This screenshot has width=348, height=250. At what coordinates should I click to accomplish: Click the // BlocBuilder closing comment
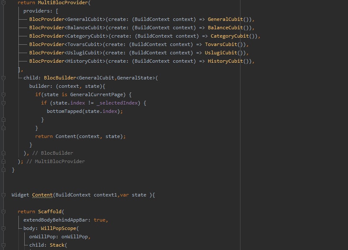click(53, 153)
